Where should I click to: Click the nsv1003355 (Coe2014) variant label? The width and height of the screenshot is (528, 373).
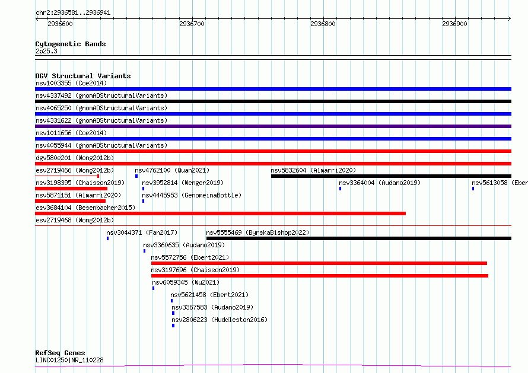click(71, 83)
